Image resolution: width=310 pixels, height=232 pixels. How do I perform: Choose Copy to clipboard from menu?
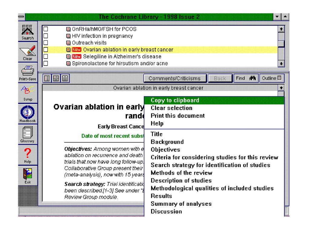click(x=214, y=100)
